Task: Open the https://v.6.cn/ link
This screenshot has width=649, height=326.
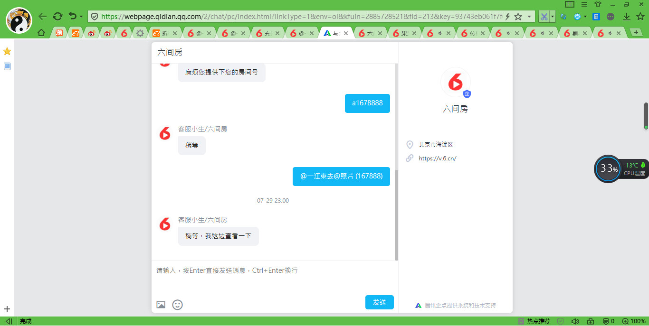Action: click(438, 158)
